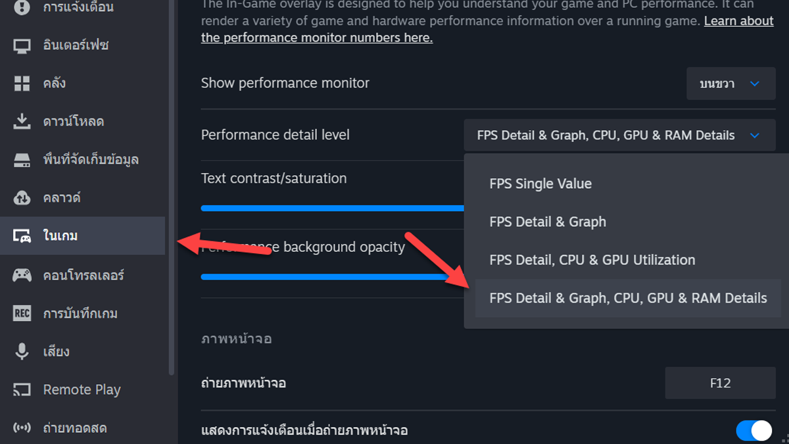Open the Performance detail level dropdown
Image resolution: width=789 pixels, height=444 pixels.
619,135
